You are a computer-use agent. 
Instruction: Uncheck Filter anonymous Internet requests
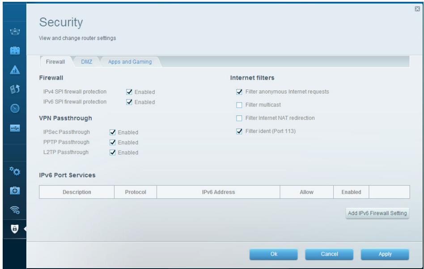239,92
